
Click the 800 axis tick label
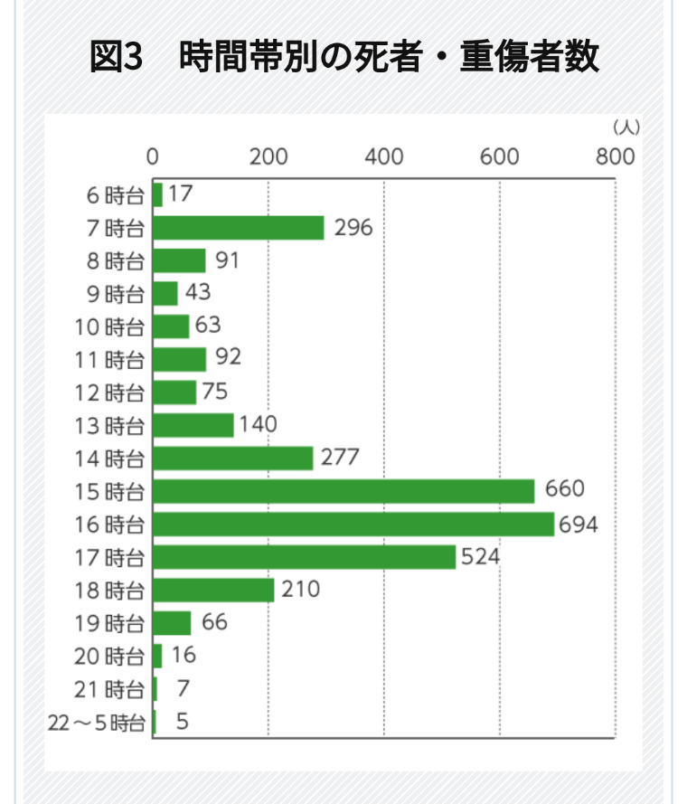coord(616,156)
